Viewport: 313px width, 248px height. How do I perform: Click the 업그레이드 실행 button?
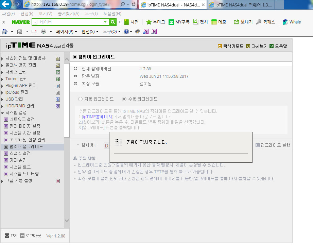coord(273,145)
